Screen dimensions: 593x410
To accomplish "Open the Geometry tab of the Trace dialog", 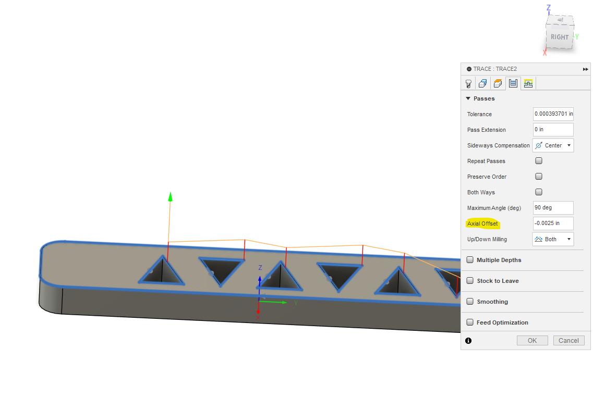I will [x=482, y=83].
